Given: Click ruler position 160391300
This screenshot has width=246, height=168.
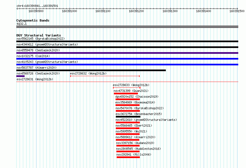Looking at the screenshot, I should (x=170, y=11).
